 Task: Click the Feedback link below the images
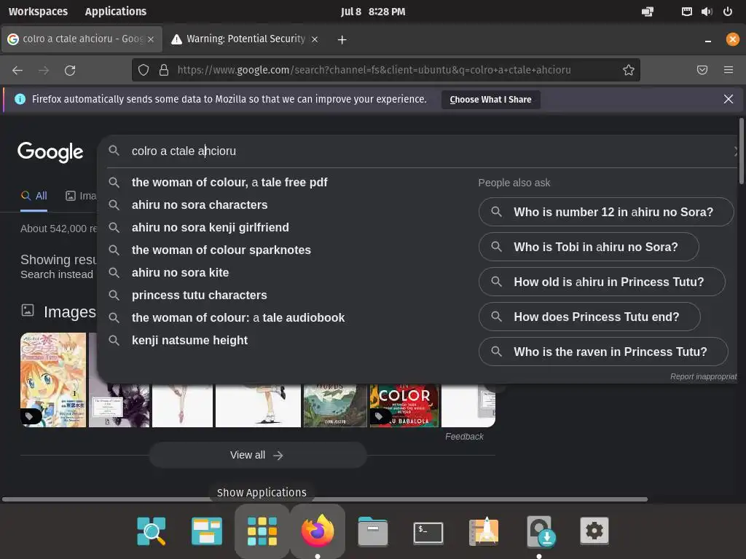pyautogui.click(x=464, y=437)
